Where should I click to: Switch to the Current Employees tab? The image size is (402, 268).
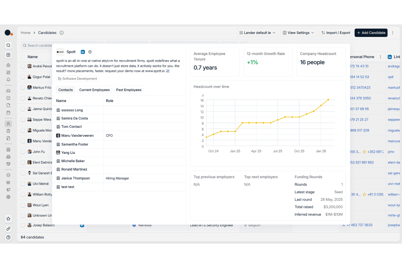(x=95, y=90)
